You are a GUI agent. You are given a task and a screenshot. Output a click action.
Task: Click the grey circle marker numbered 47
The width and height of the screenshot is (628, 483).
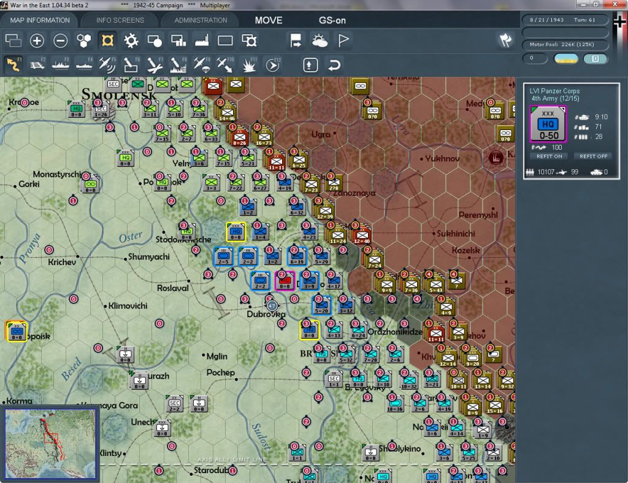pos(272,306)
